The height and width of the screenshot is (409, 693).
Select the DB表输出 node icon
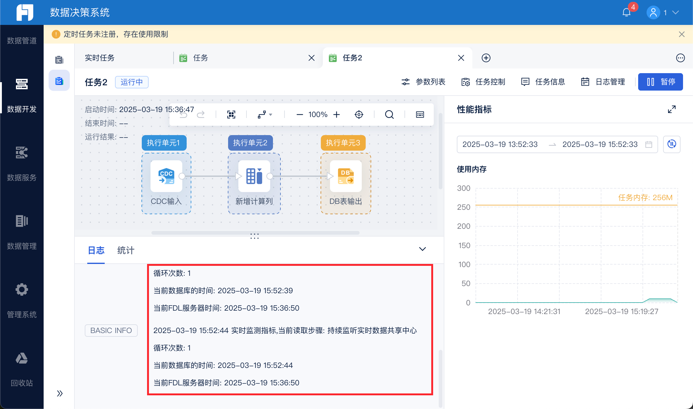click(346, 176)
